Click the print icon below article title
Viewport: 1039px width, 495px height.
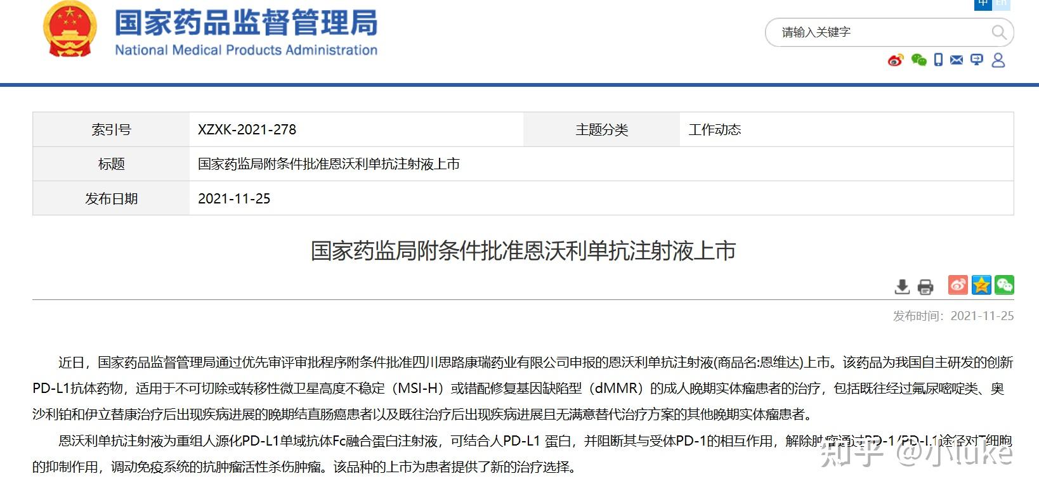(925, 286)
